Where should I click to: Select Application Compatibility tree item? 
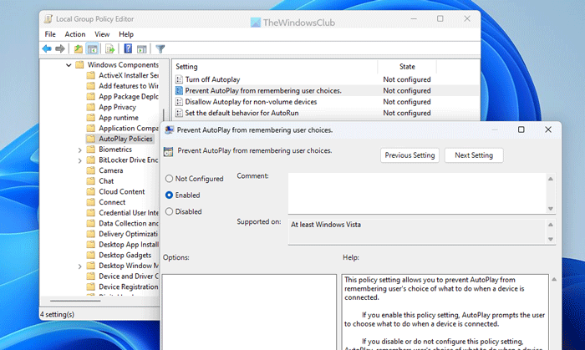click(x=129, y=128)
